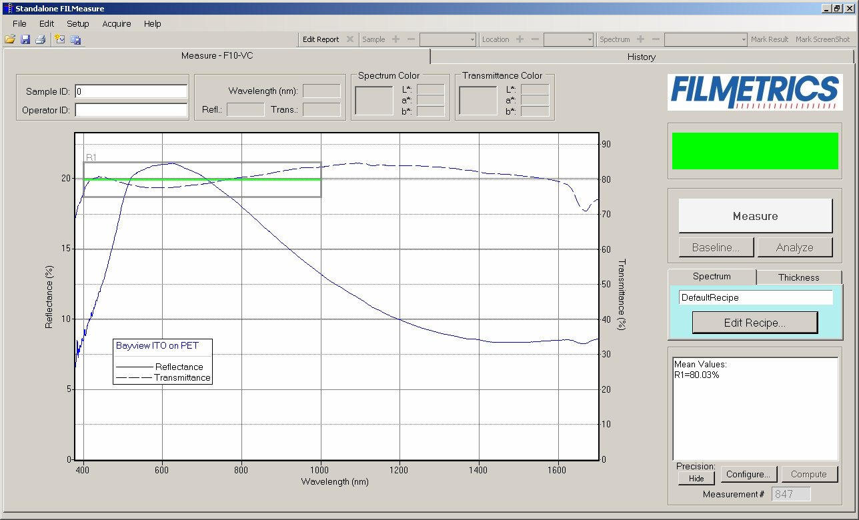Open the Setup menu

point(77,23)
